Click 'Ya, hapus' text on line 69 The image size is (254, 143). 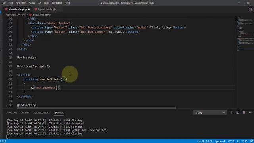[x=116, y=32]
